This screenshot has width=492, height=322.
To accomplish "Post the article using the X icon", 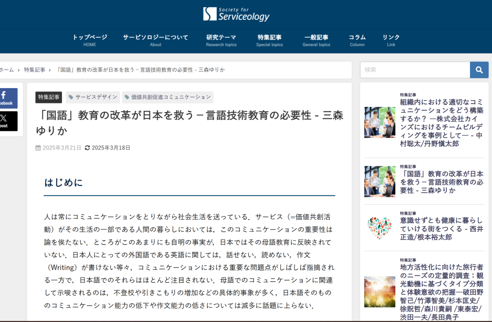I will [x=9, y=121].
